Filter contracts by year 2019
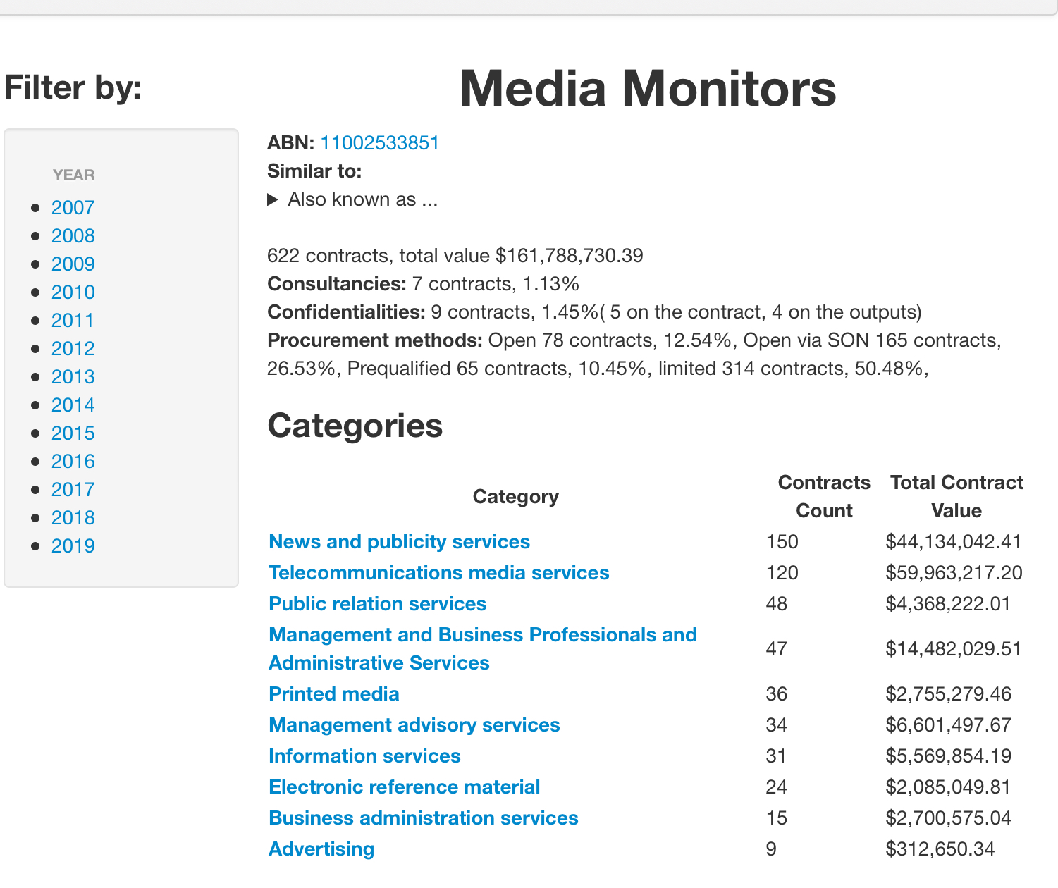Viewport: 1058px width, 888px height. [x=73, y=546]
